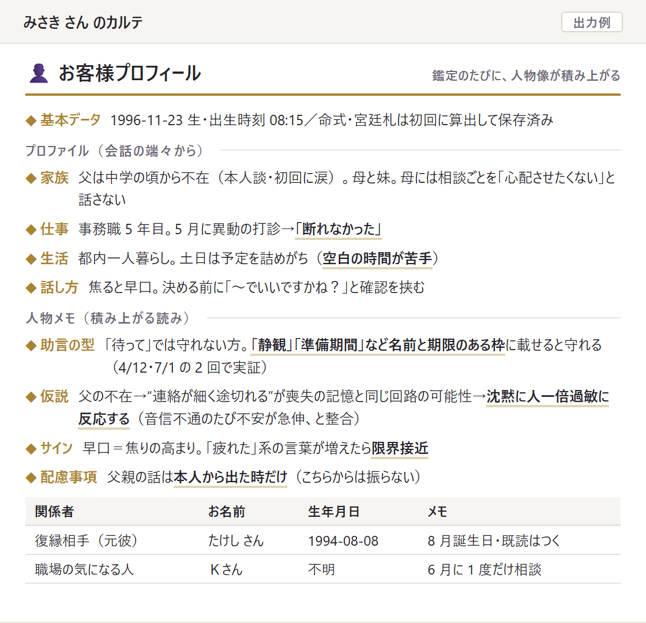Click the 話し方 label
646x623 pixels.
point(59,287)
